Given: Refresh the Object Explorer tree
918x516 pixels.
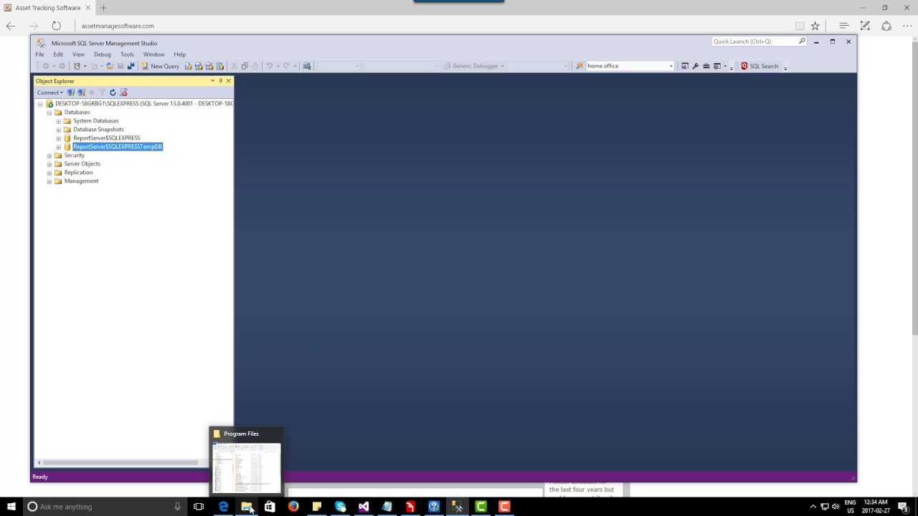Looking at the screenshot, I should tap(113, 92).
